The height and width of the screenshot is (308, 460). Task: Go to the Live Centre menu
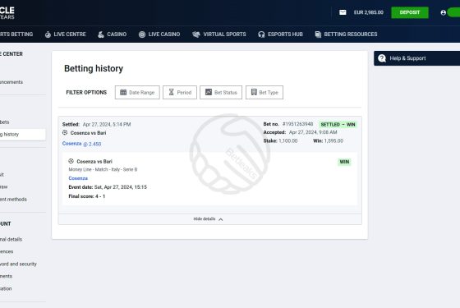(x=66, y=34)
